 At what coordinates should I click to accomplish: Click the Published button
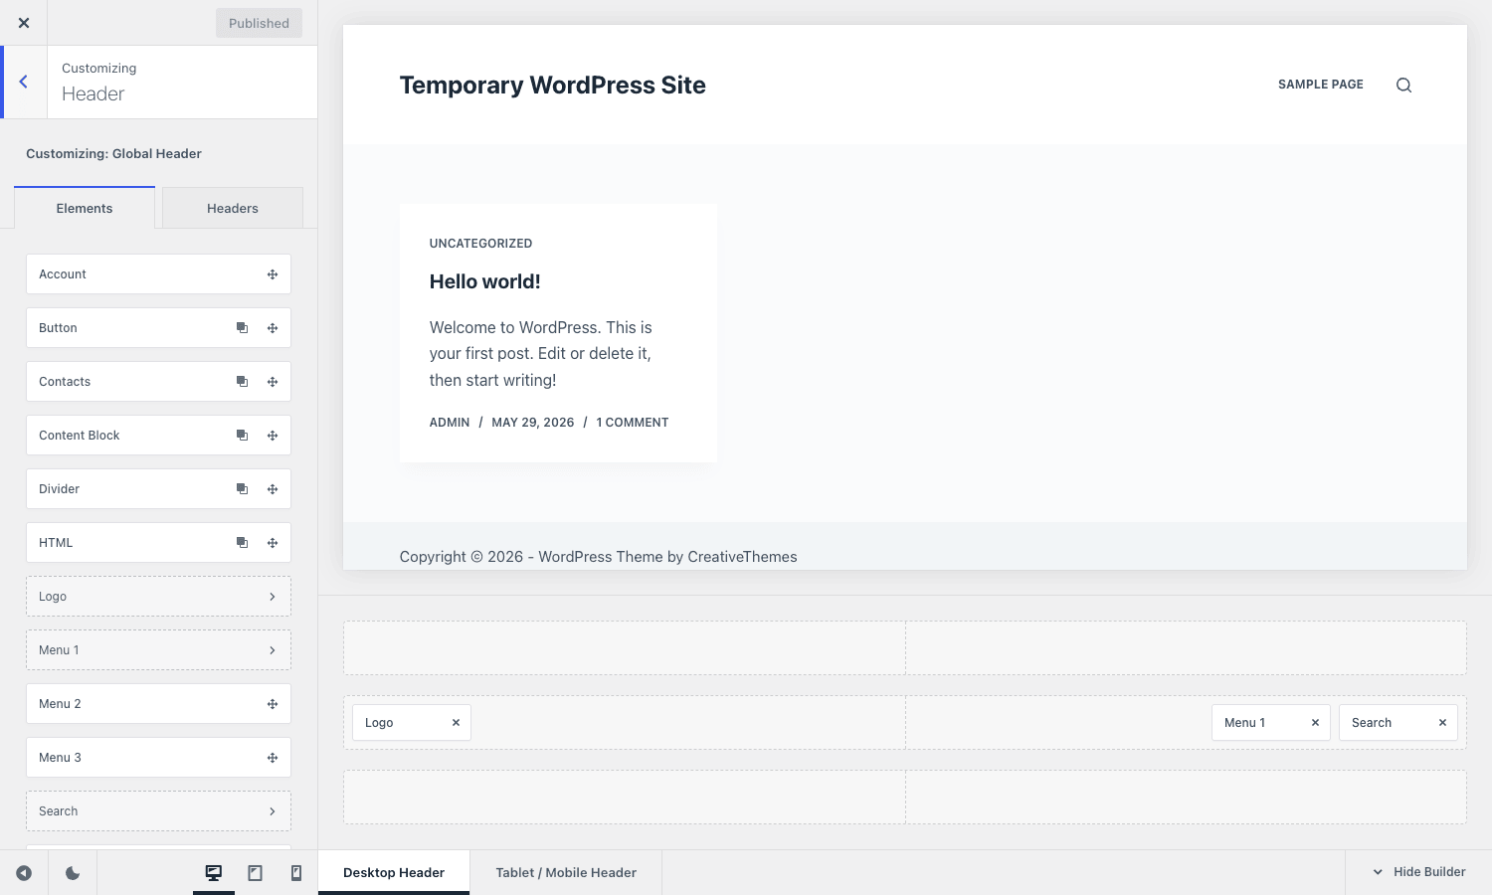click(x=259, y=23)
